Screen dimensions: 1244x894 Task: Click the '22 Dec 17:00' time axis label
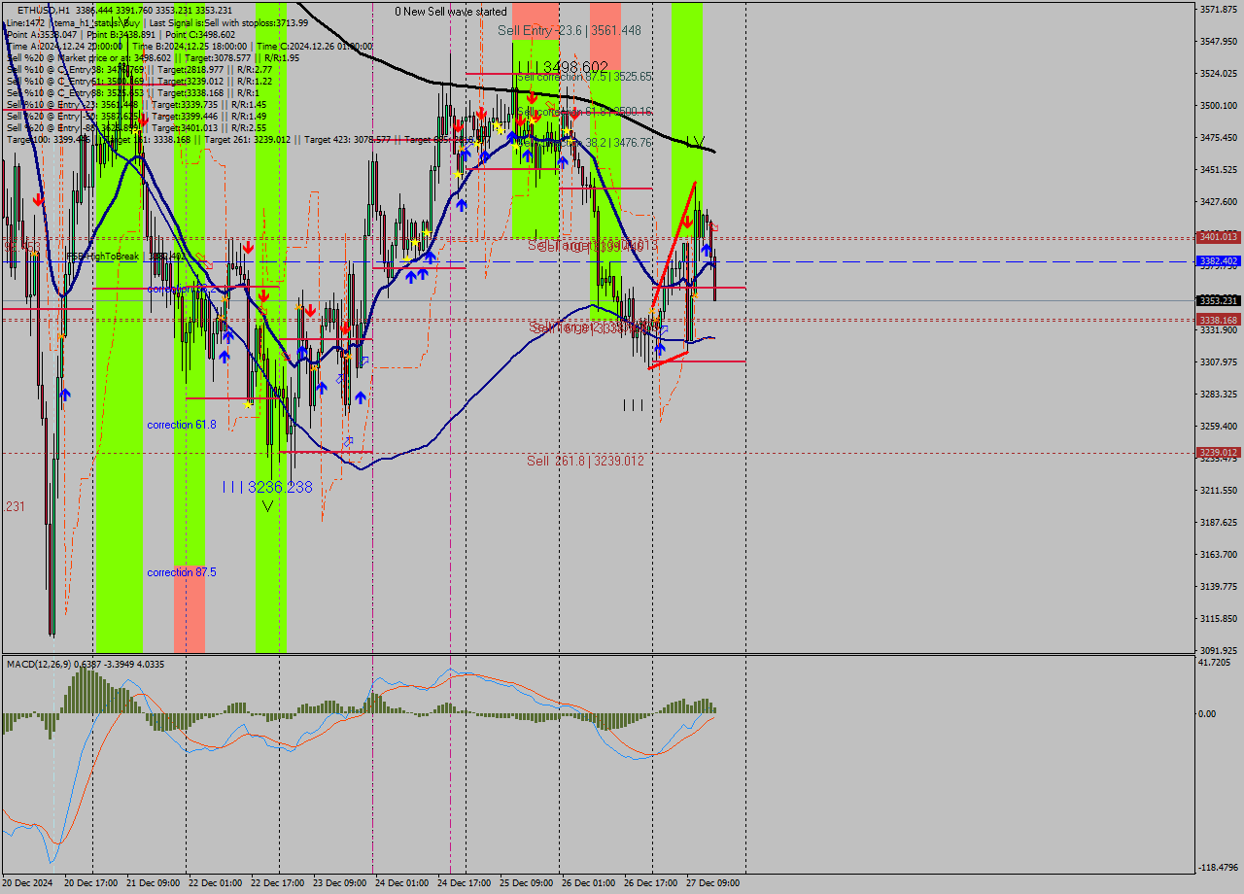[277, 883]
